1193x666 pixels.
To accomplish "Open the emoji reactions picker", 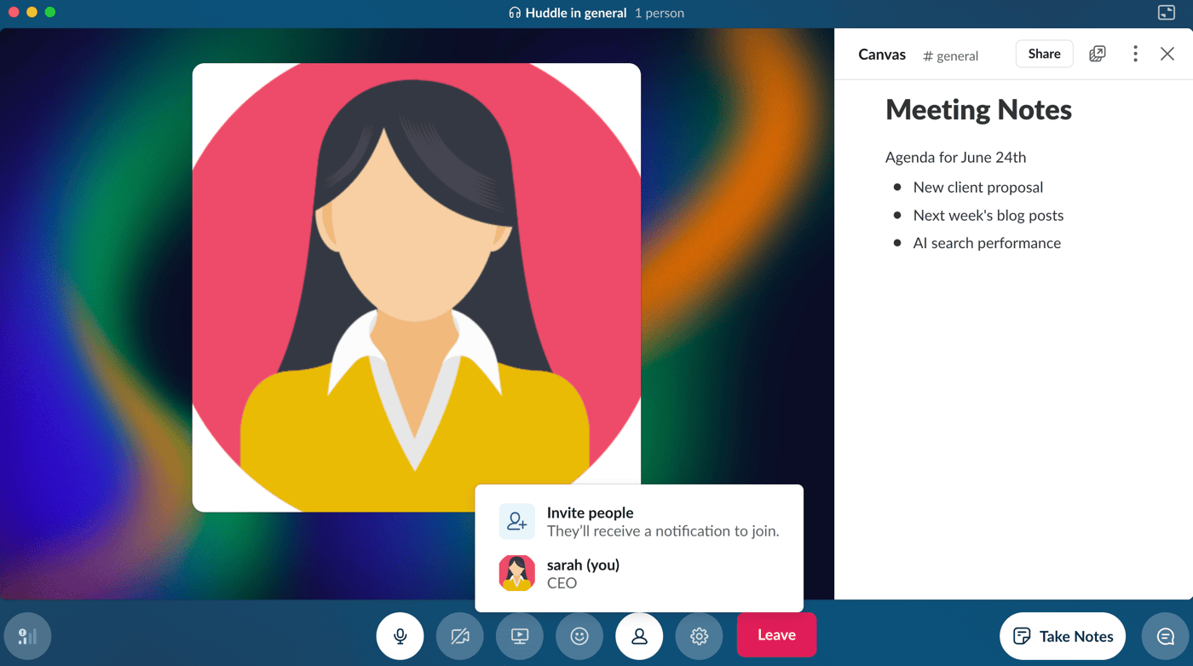I will tap(579, 635).
